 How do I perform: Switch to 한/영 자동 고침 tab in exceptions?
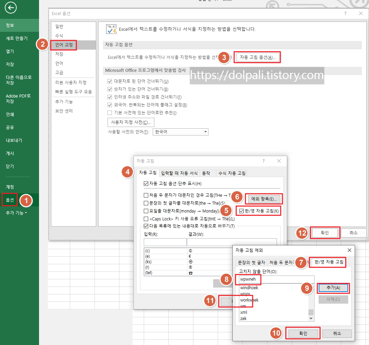click(x=329, y=262)
